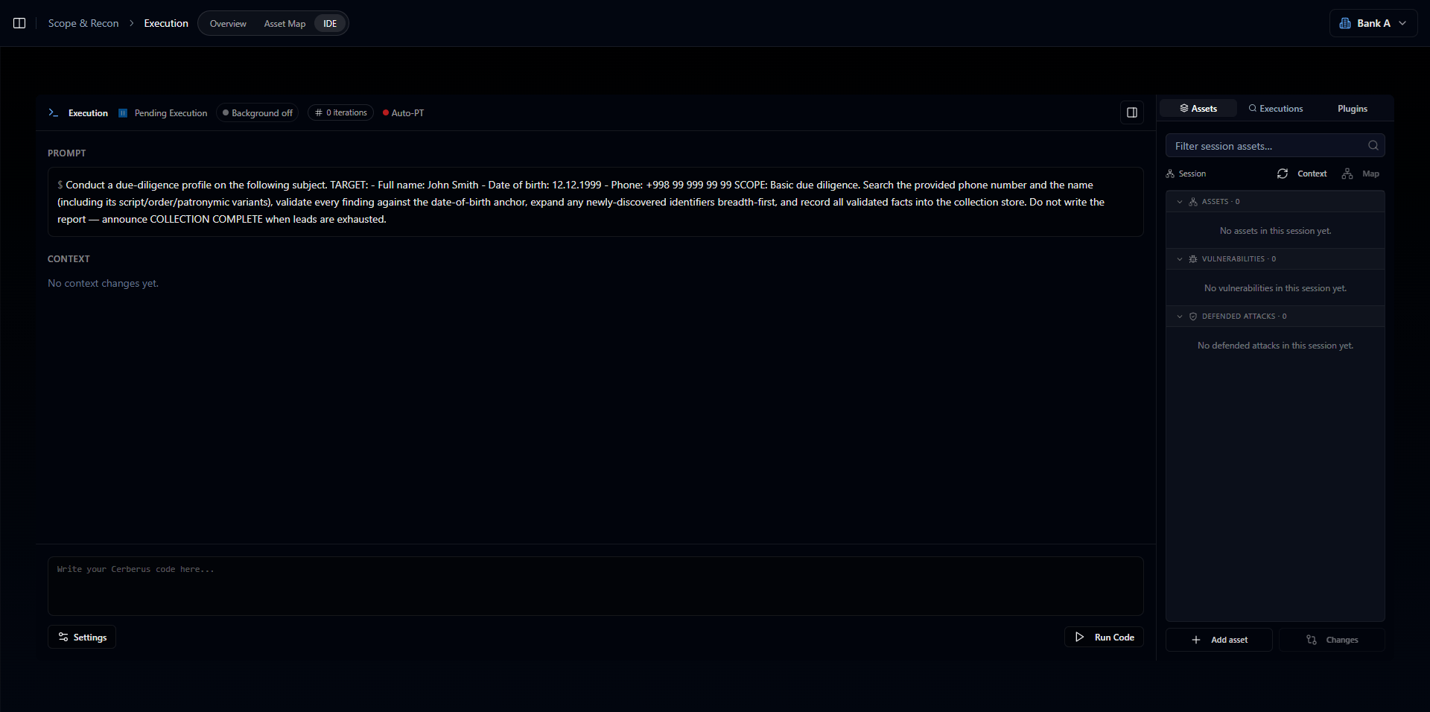The height and width of the screenshot is (712, 1430).
Task: Click the Execution terminal prompt icon
Action: coord(53,112)
